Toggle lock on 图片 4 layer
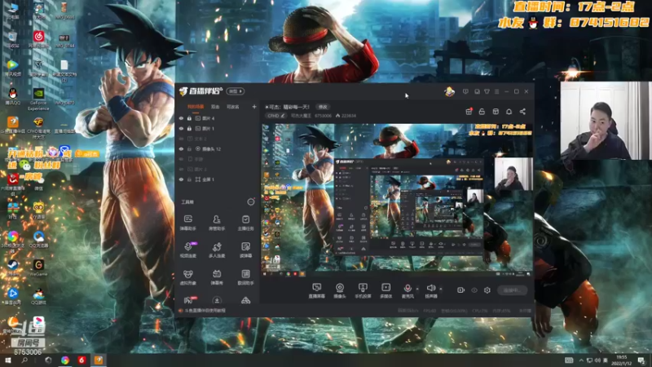652x367 pixels. coord(189,118)
